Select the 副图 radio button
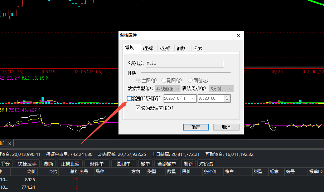The height and width of the screenshot is (192, 324). click(x=164, y=80)
